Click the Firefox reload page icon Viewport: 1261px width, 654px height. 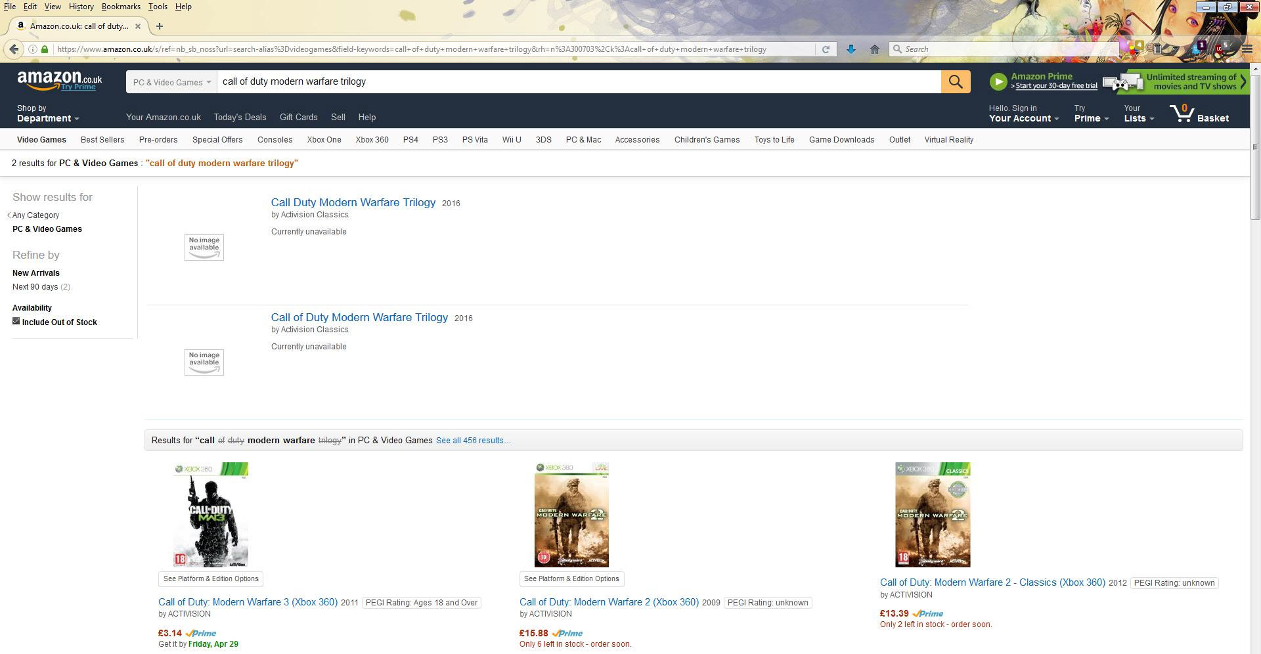point(826,49)
